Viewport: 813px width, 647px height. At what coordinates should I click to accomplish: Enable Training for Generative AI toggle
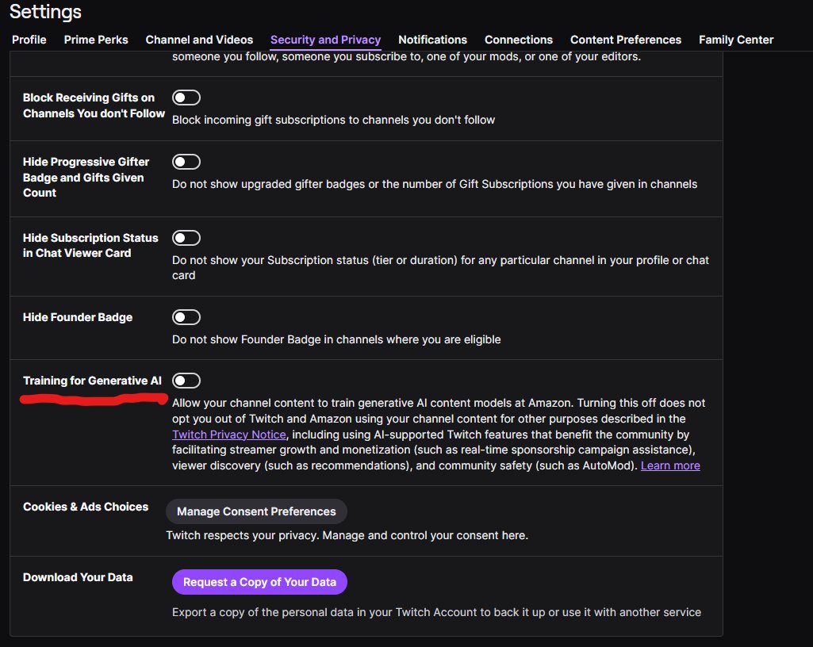pyautogui.click(x=186, y=381)
